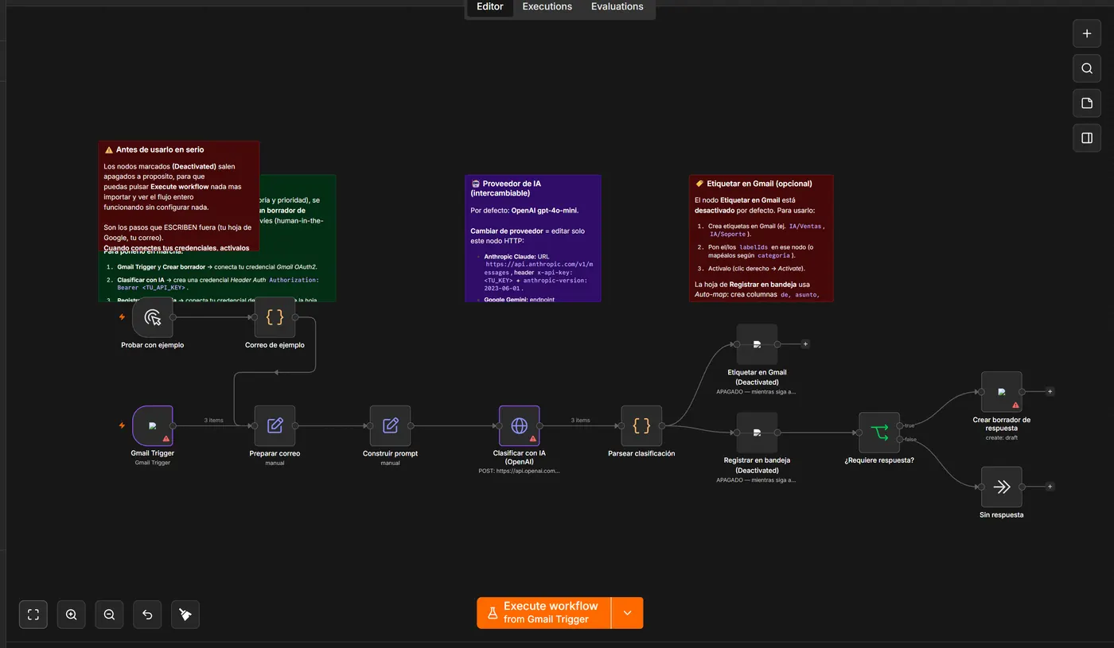Select the Gmail Trigger node

(x=153, y=426)
